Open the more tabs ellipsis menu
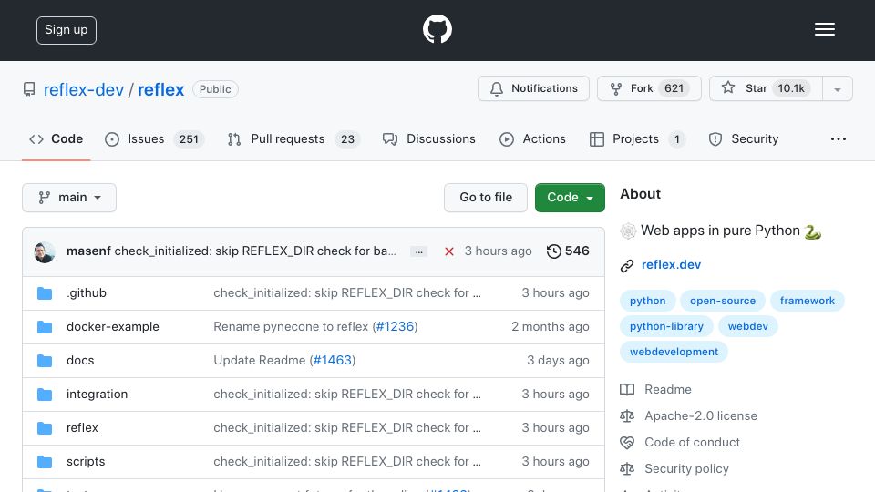The image size is (875, 492). tap(839, 138)
